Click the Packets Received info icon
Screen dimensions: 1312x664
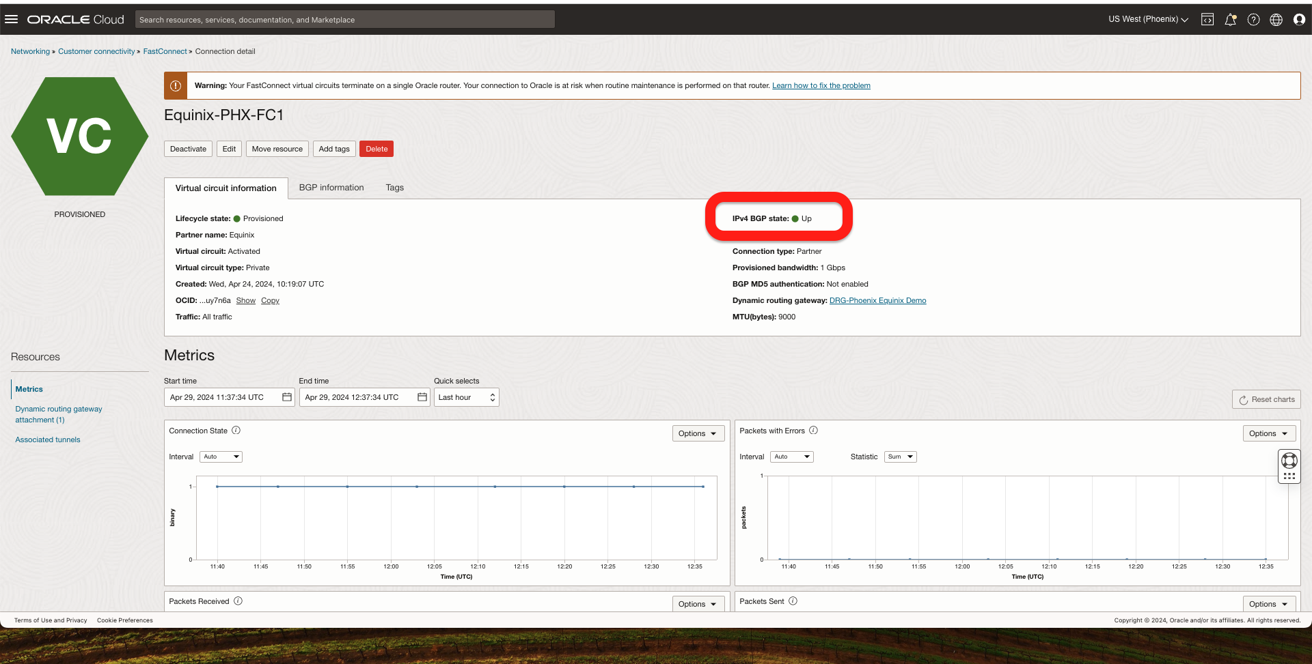point(237,601)
